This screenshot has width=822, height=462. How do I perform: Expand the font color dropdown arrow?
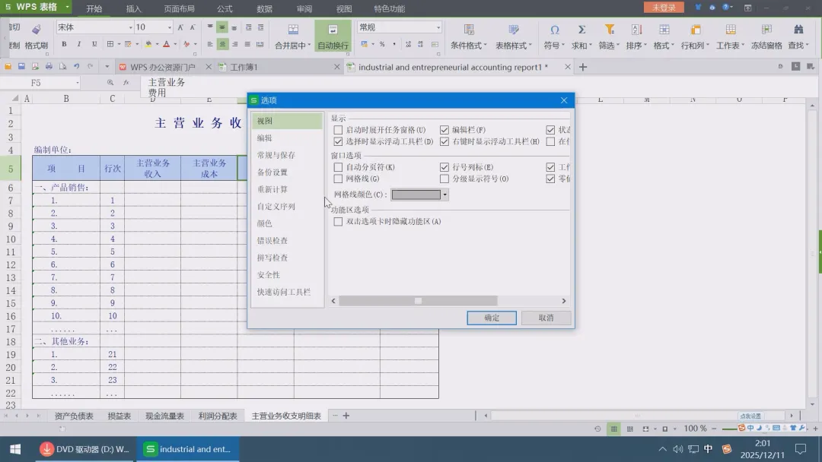pyautogui.click(x=175, y=45)
